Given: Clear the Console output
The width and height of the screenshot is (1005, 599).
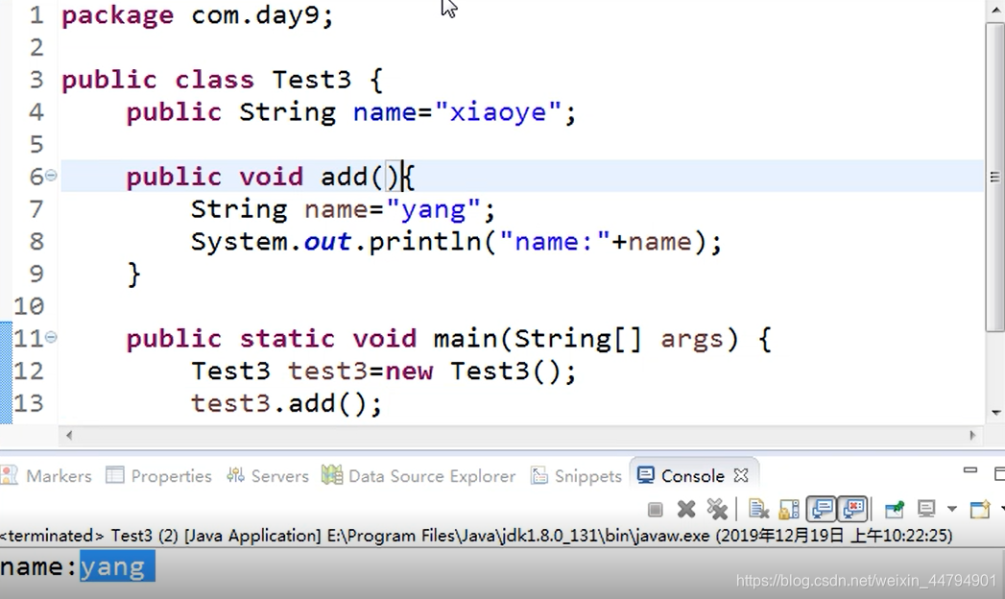Looking at the screenshot, I should coord(759,510).
